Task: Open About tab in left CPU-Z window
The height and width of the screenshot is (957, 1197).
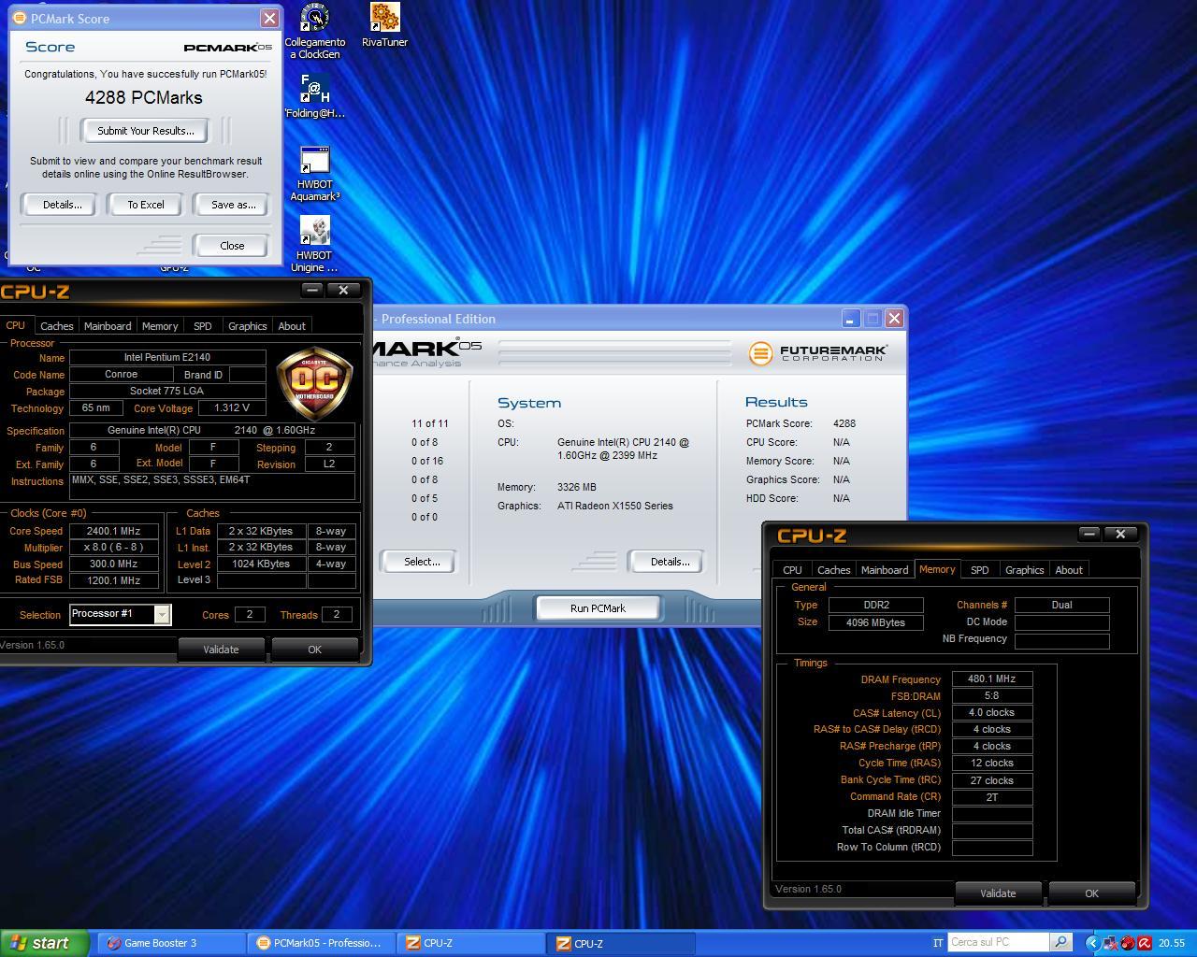Action: point(292,326)
